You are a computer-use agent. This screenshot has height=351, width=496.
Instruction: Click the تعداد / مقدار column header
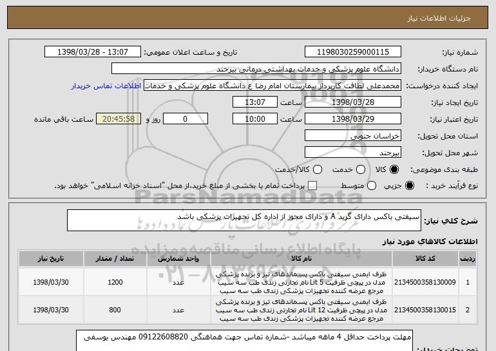tap(115, 259)
